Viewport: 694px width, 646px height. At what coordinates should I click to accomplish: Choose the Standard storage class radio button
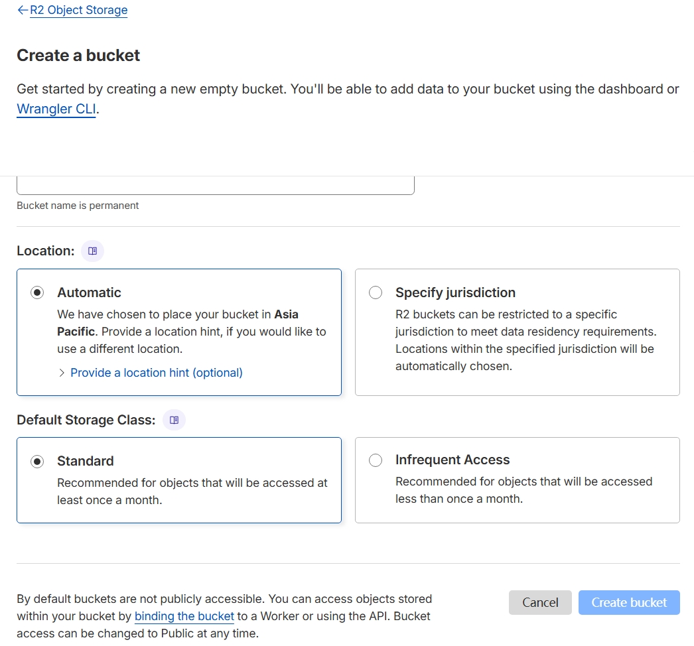(38, 461)
